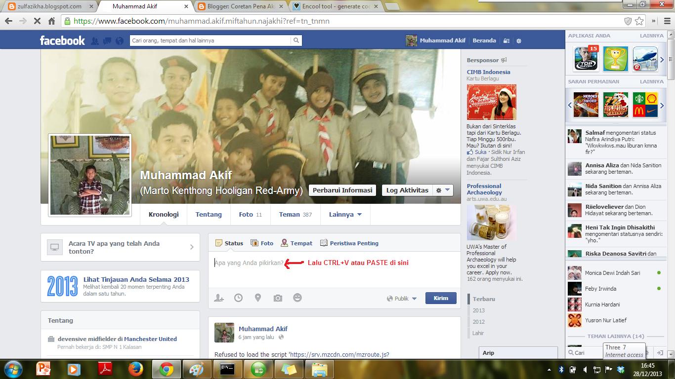Open the Publik audience dropdown

click(x=400, y=298)
